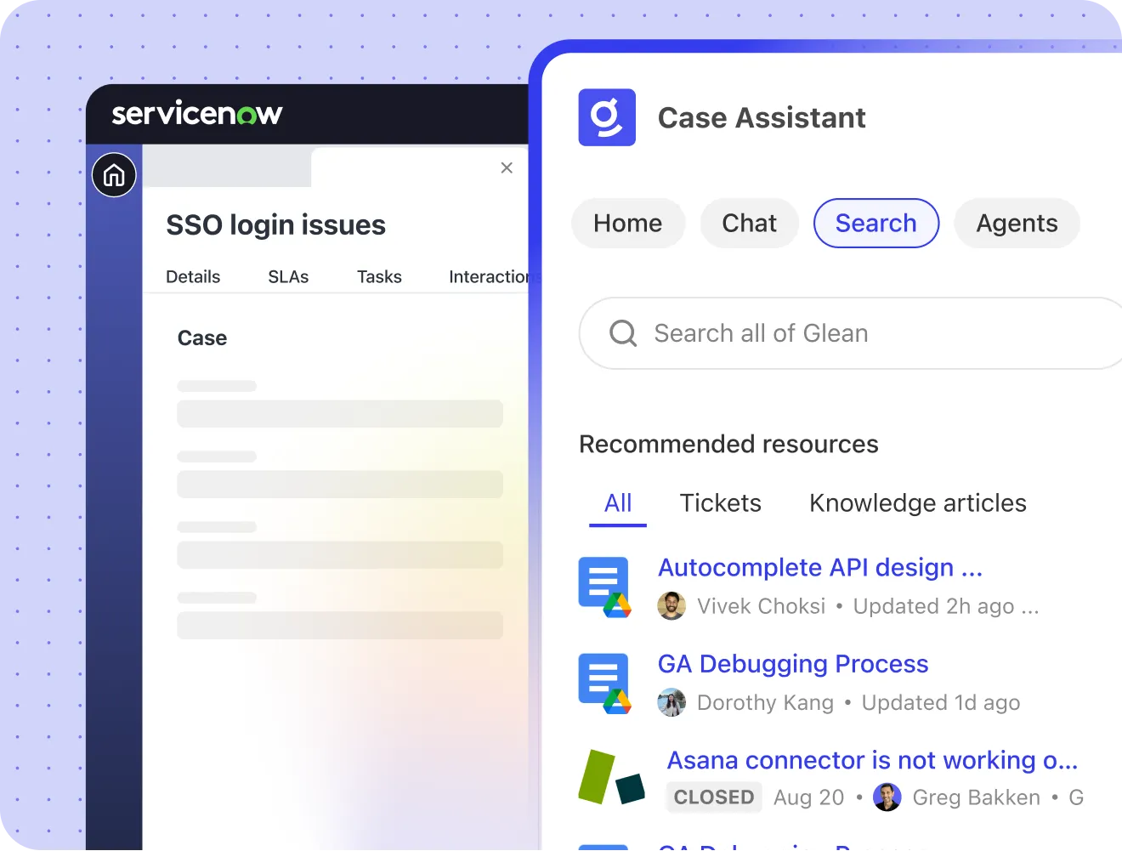Image resolution: width=1122 pixels, height=851 pixels.
Task: Click the SSO login issues heading
Action: coord(276,225)
